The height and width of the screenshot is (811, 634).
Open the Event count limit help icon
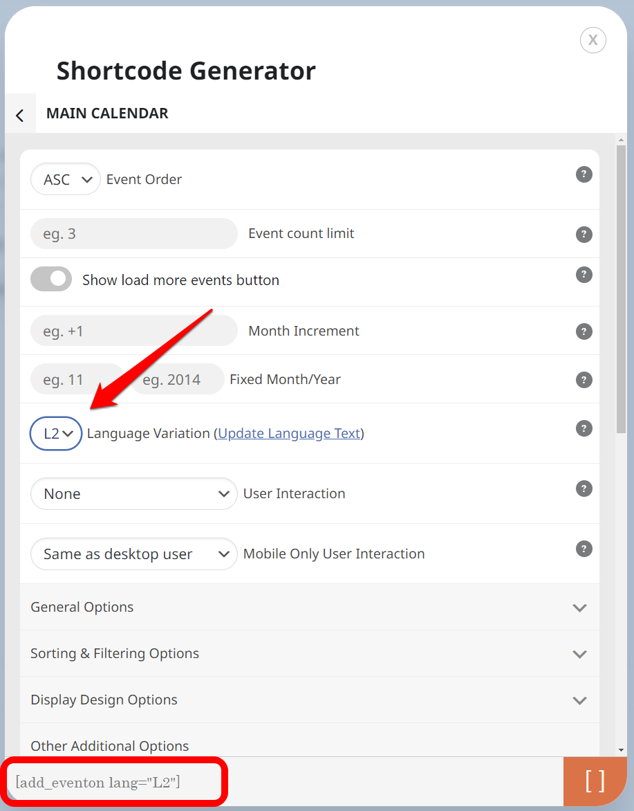[x=584, y=235]
